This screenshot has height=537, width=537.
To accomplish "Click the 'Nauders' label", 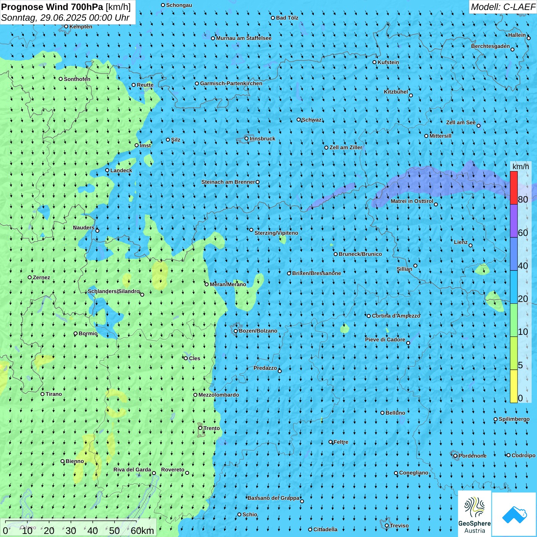I will point(84,227).
